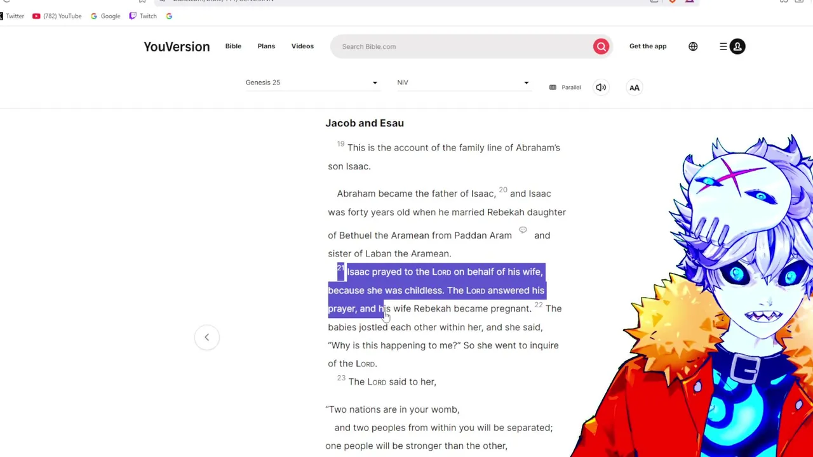This screenshot has width=813, height=457.
Task: Open the Twitch bookmark
Action: tap(143, 16)
